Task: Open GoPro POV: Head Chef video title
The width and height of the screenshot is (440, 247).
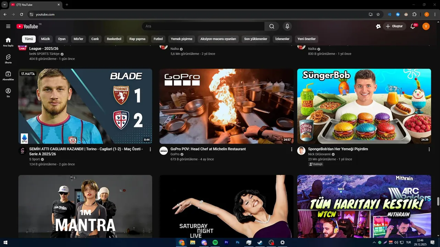Action: tap(208, 149)
